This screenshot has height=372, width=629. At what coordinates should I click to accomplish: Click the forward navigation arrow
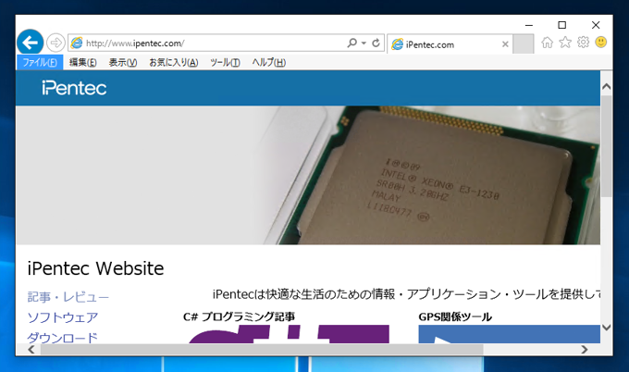coord(55,43)
